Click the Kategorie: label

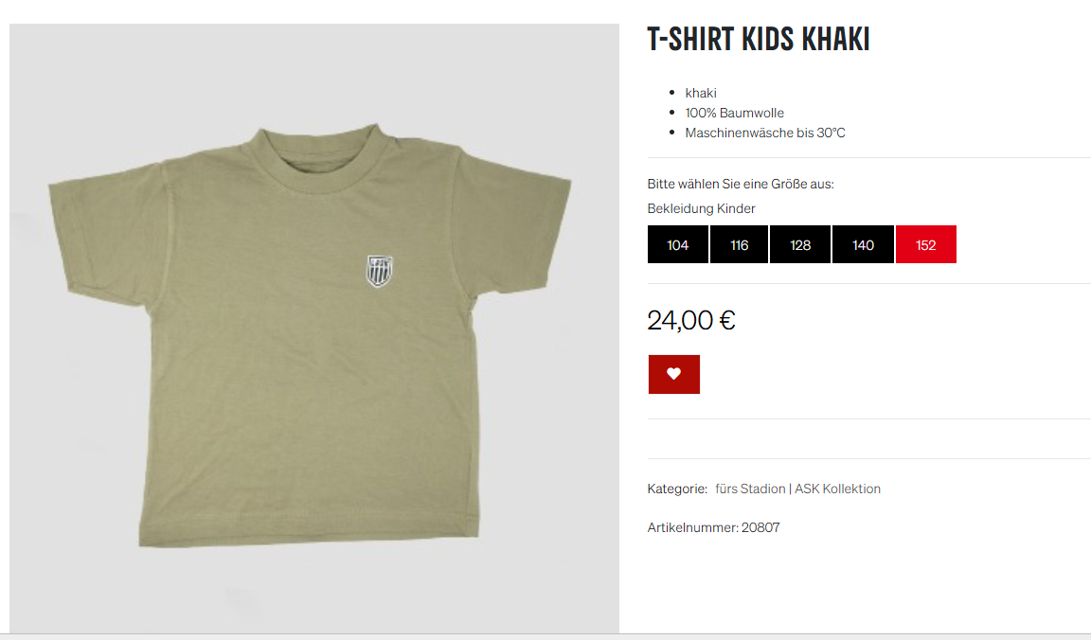tap(677, 489)
